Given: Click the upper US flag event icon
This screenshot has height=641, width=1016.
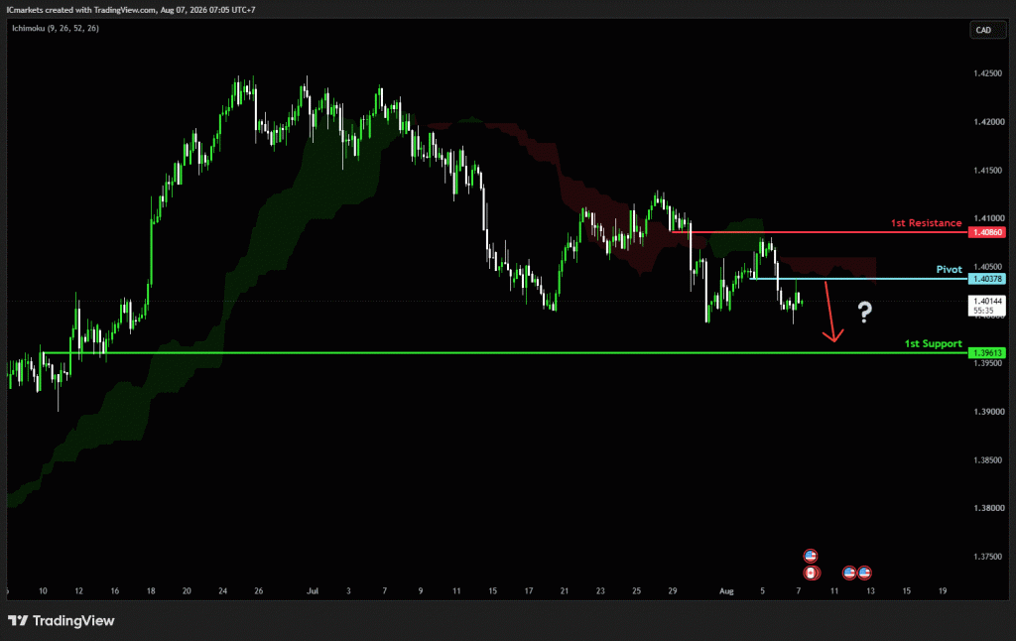Looking at the screenshot, I should 810,556.
